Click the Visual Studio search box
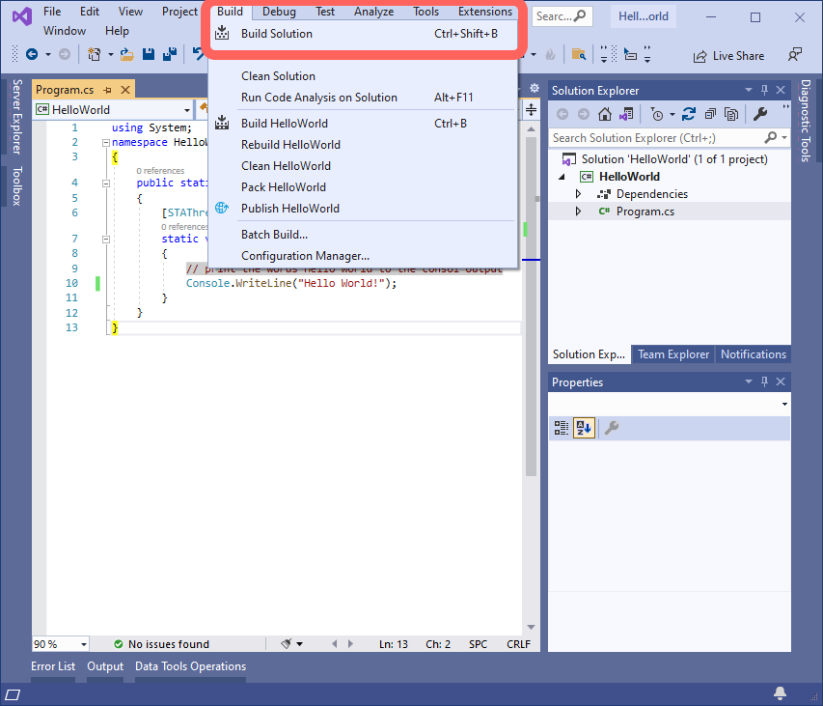This screenshot has width=823, height=706. [x=562, y=16]
